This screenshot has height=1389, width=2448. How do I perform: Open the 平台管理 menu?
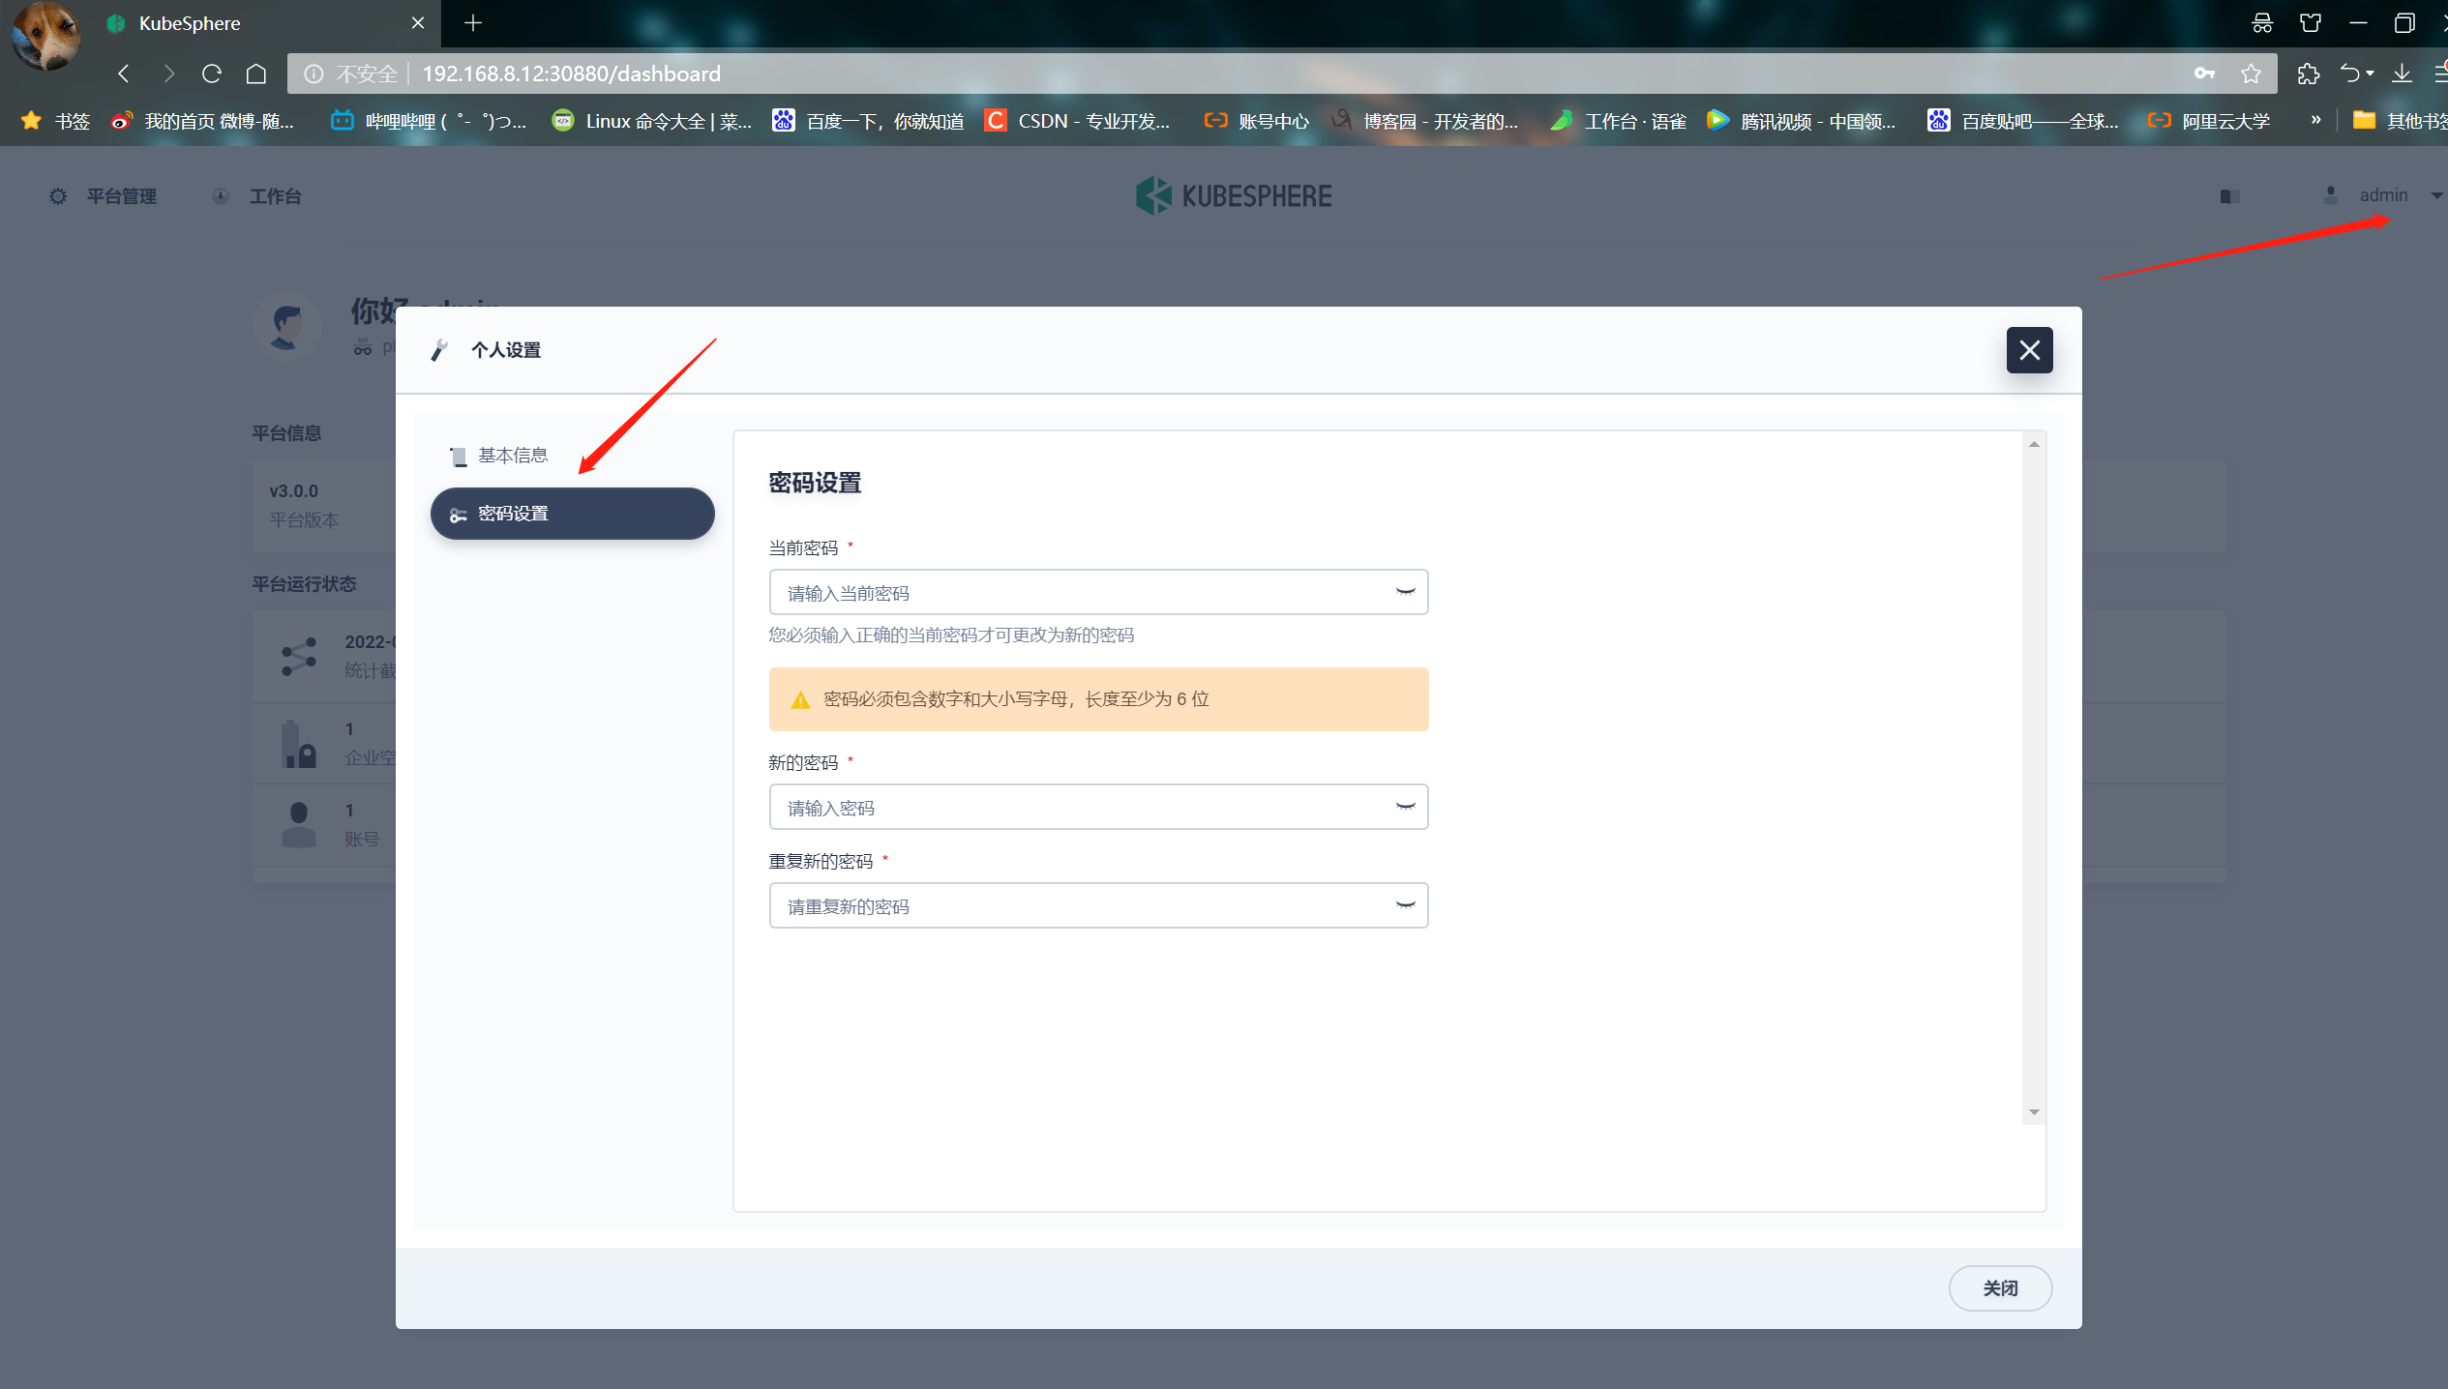click(104, 196)
